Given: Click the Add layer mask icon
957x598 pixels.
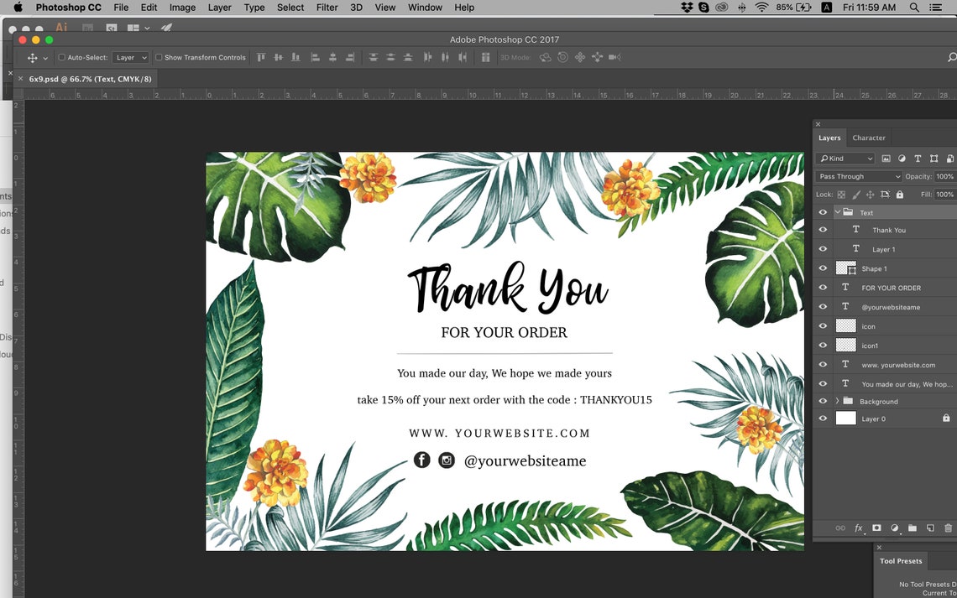Looking at the screenshot, I should pos(876,528).
